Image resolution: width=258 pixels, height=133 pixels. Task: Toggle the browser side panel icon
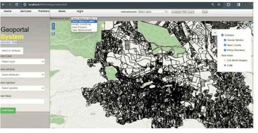pos(239,5)
